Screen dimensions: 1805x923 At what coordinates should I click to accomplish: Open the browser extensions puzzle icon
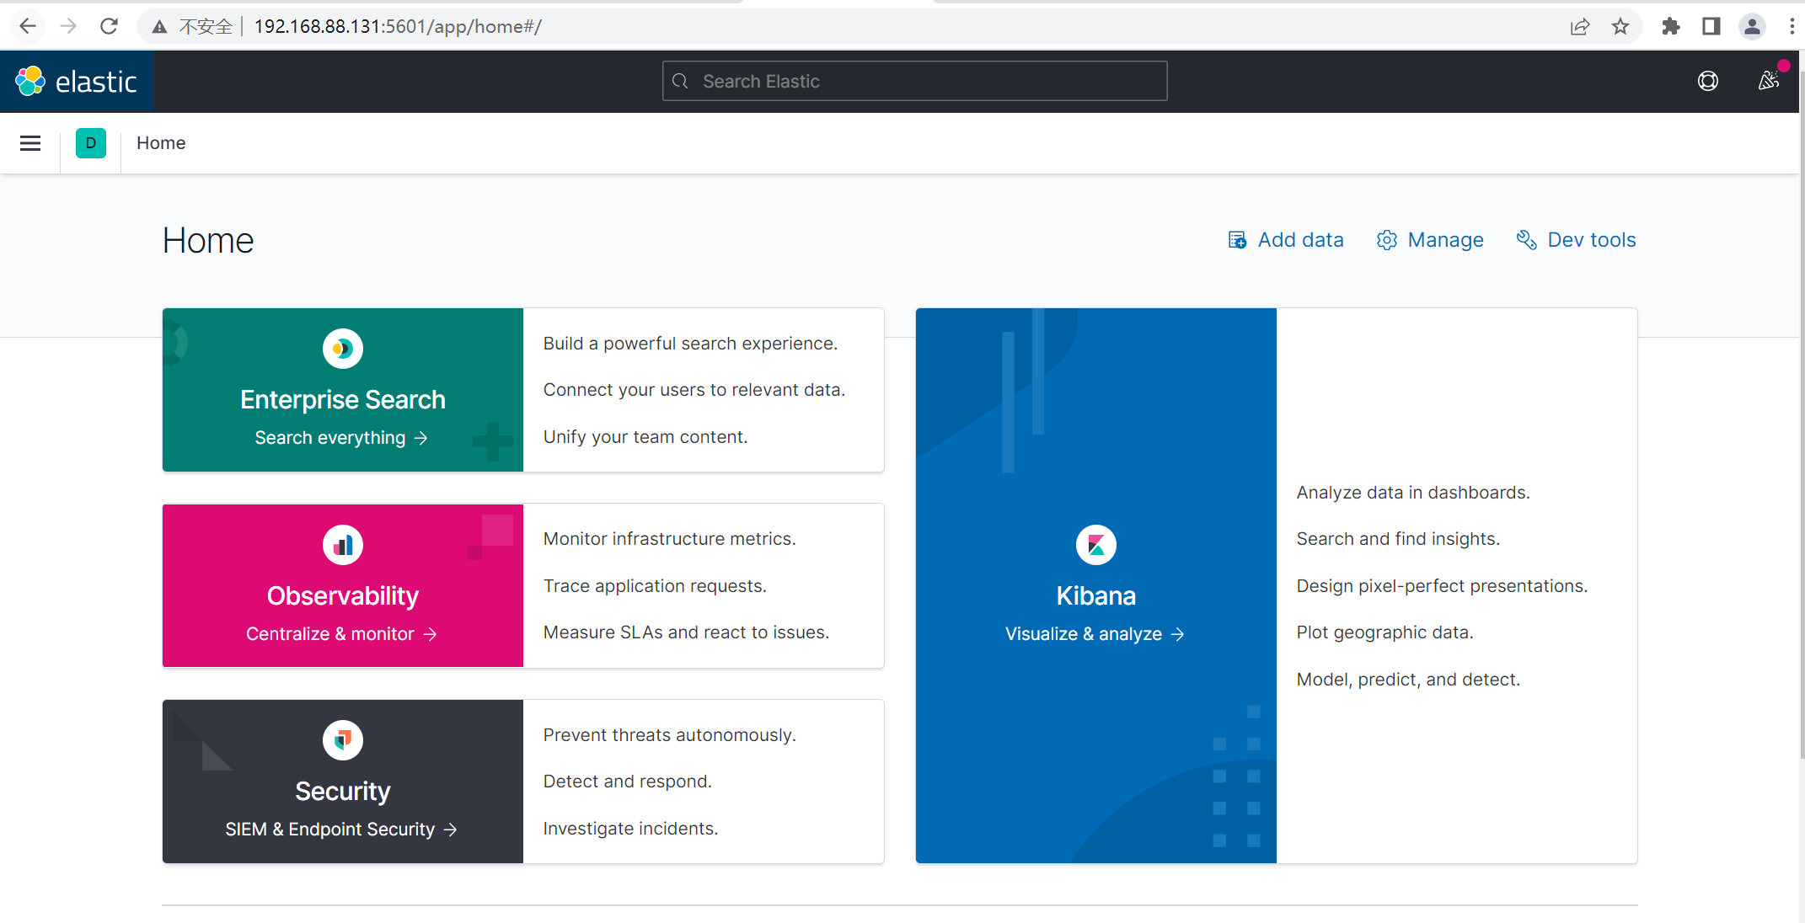point(1671,26)
